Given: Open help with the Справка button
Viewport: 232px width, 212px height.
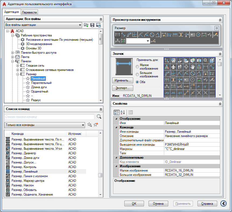Looking at the screenshot, I should (x=207, y=204).
